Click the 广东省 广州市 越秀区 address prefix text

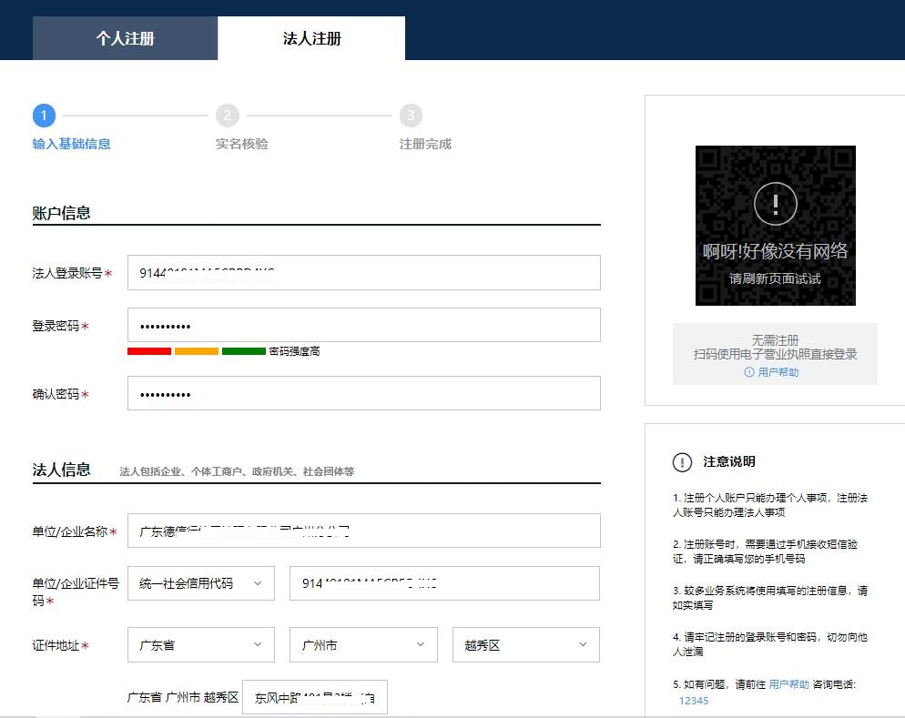pyautogui.click(x=183, y=697)
